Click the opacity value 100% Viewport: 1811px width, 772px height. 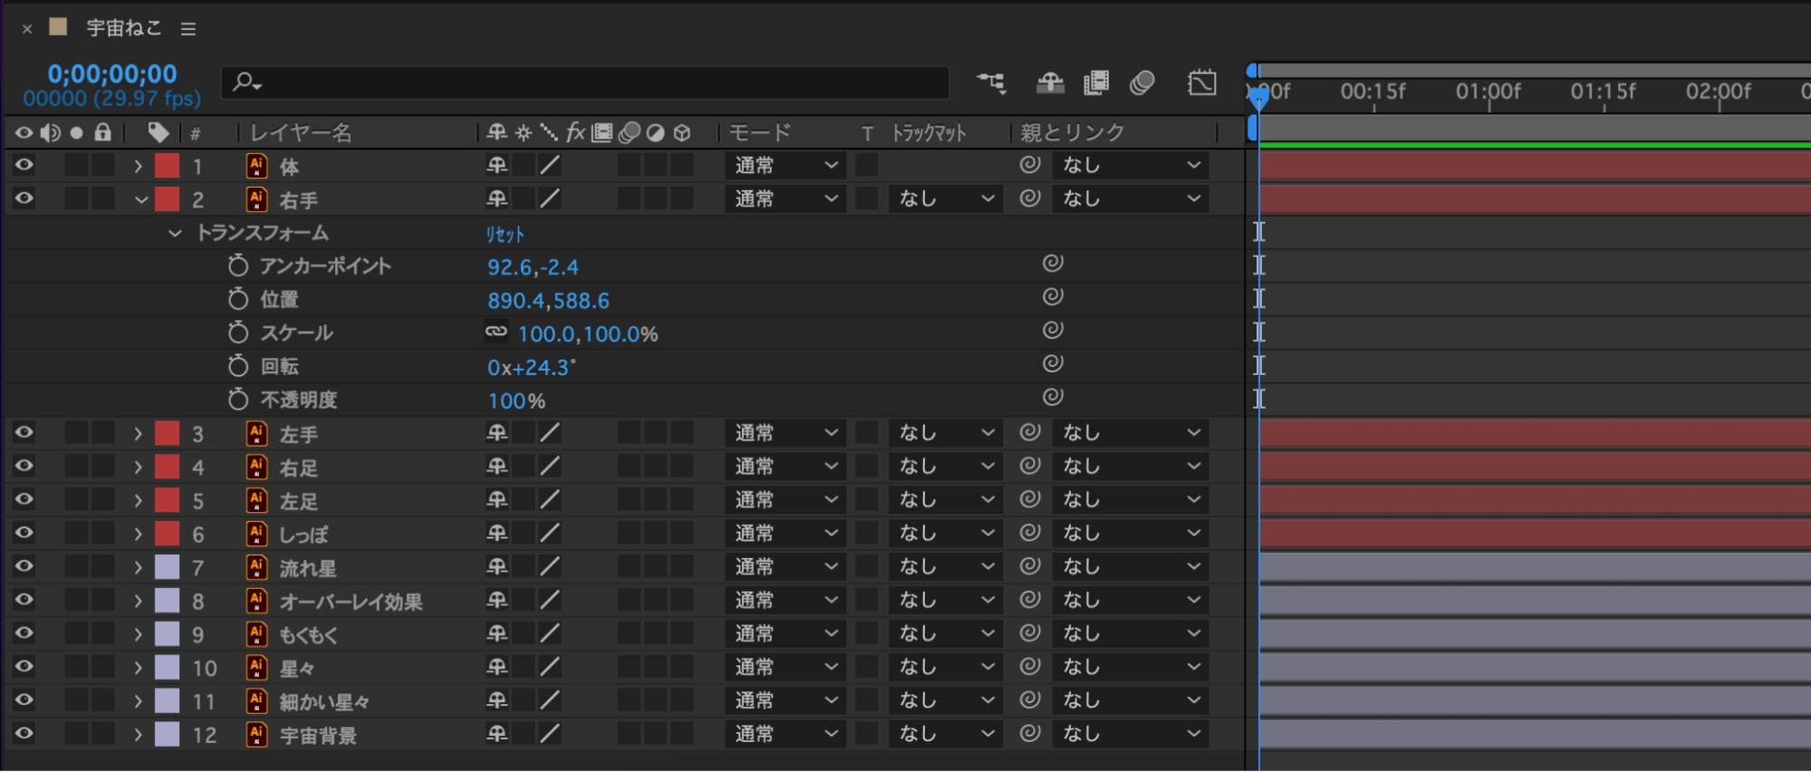pos(516,400)
